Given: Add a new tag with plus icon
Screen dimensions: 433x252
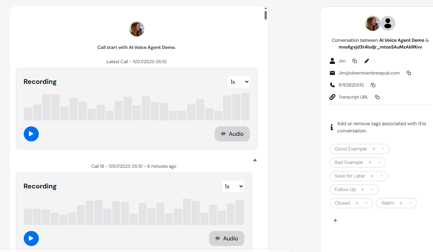Looking at the screenshot, I should 335,220.
